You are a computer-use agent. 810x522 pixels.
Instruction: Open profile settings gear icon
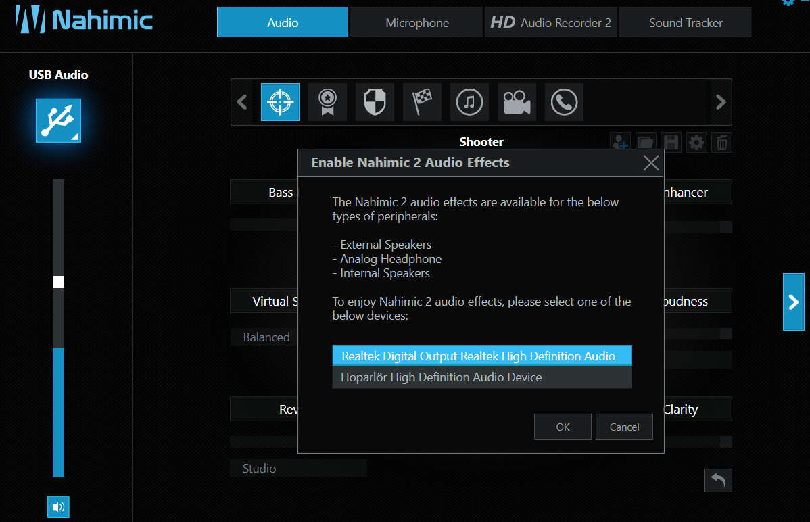click(696, 142)
